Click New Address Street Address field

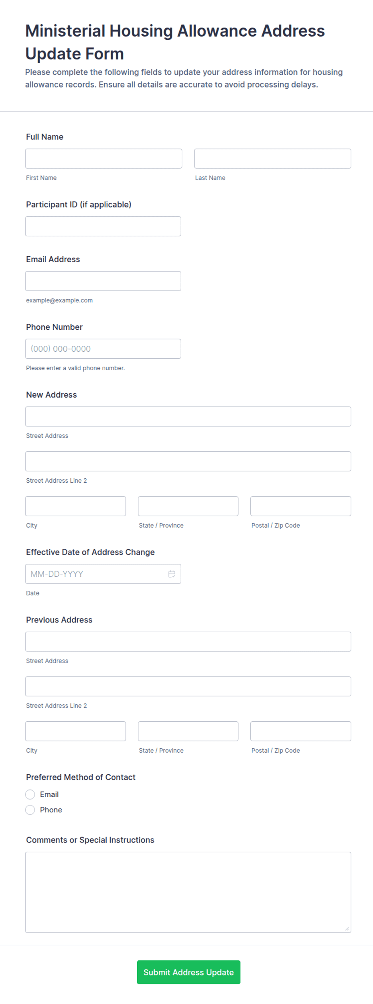[188, 416]
